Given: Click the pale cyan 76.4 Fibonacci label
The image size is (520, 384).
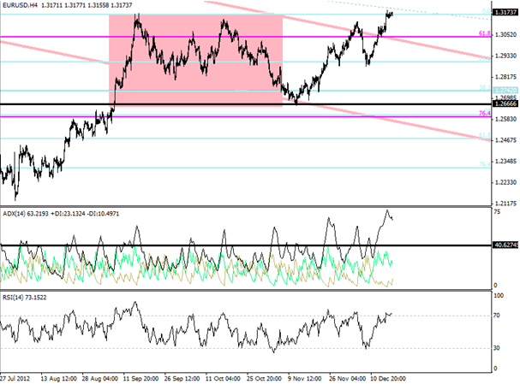Looking at the screenshot, I should tap(485, 164).
